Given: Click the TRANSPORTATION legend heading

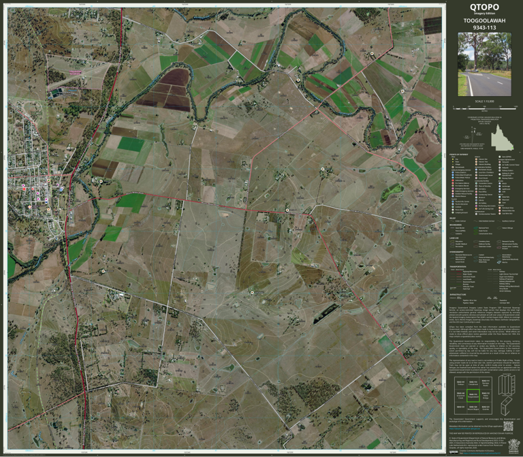Looking at the screenshot, I should point(458,267).
